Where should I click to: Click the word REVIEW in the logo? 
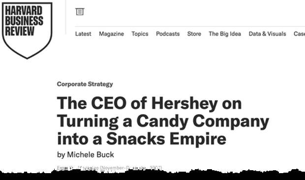[x=20, y=31]
